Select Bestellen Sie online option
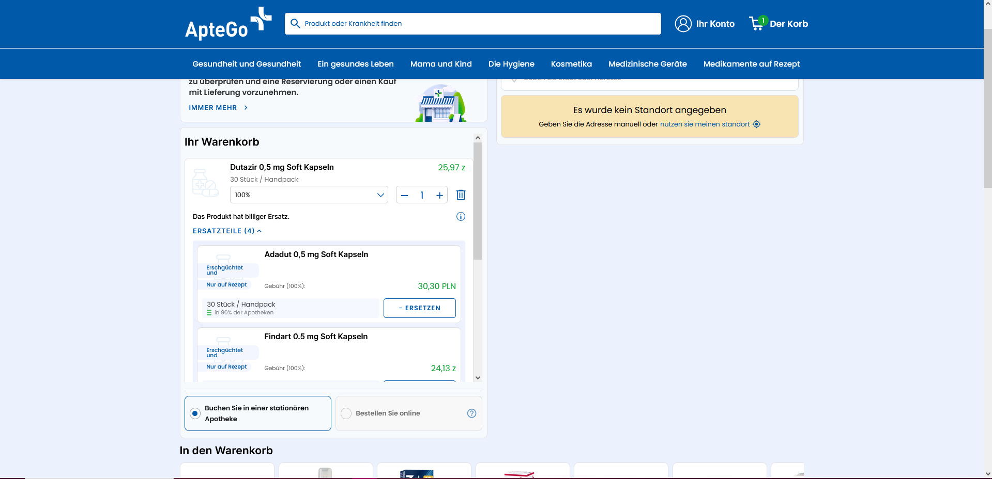 pos(408,413)
